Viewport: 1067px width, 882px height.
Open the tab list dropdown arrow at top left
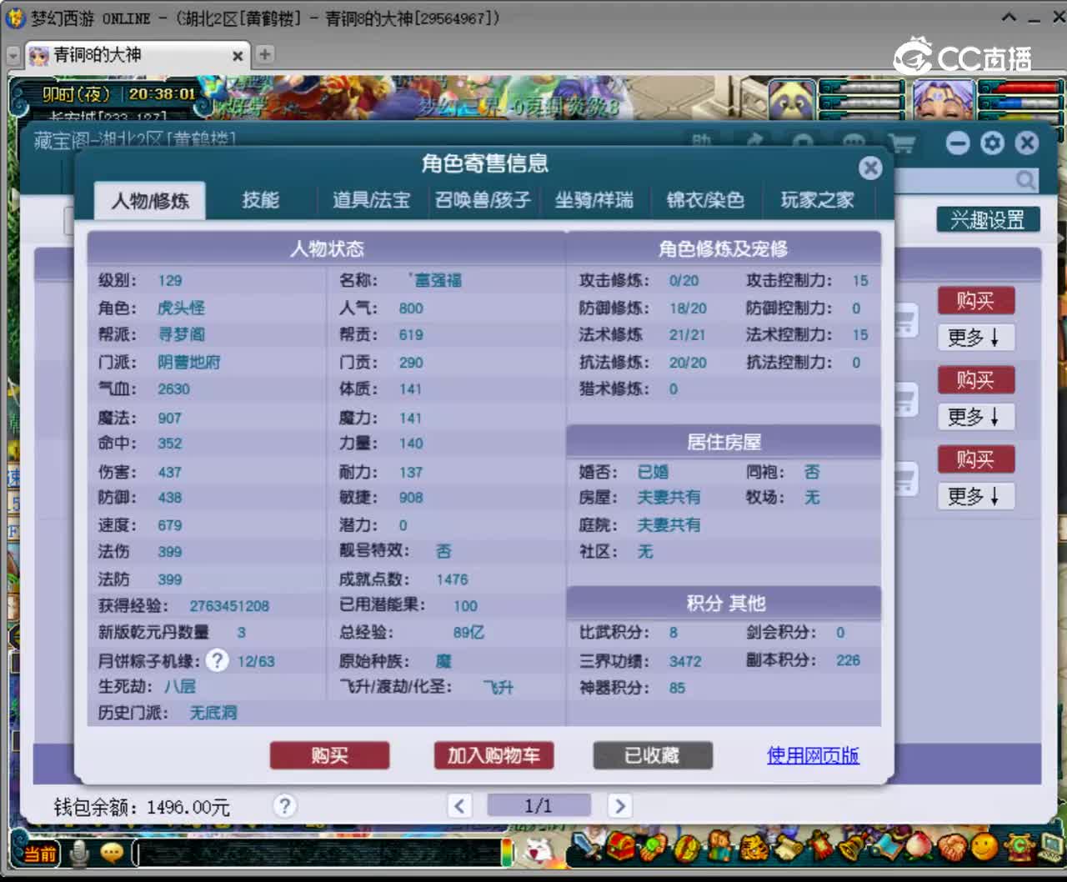13,55
